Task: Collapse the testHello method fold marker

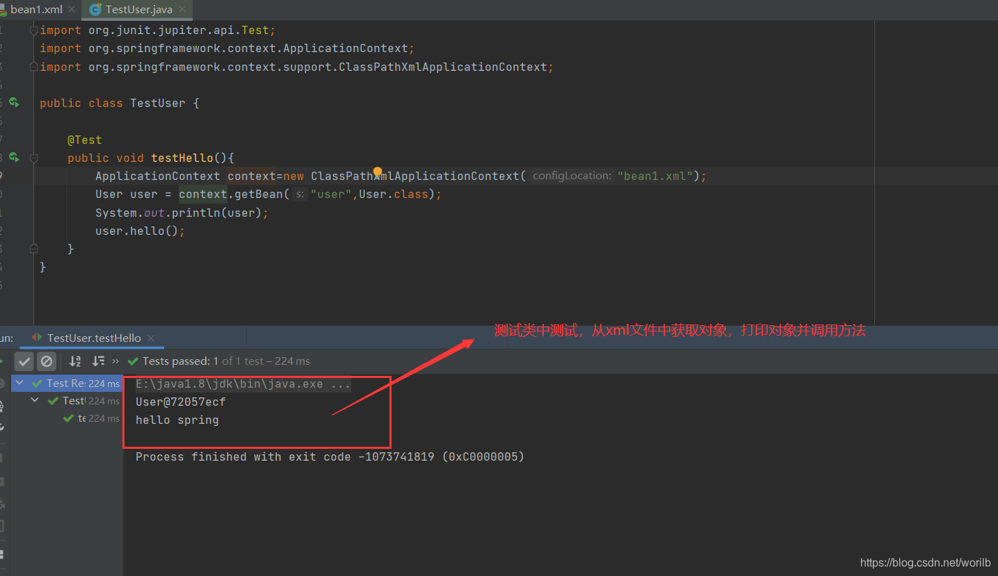Action: (x=33, y=158)
